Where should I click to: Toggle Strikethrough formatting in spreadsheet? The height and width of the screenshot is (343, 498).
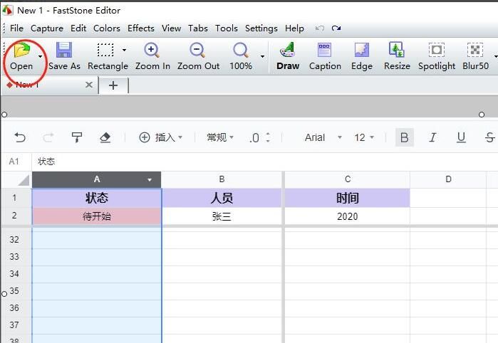489,137
